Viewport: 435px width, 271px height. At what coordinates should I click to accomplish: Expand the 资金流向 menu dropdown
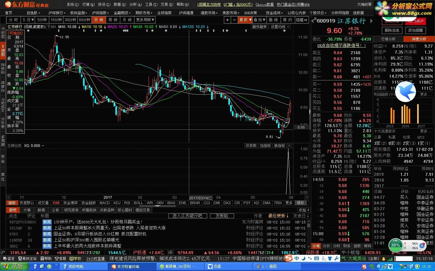[274, 13]
